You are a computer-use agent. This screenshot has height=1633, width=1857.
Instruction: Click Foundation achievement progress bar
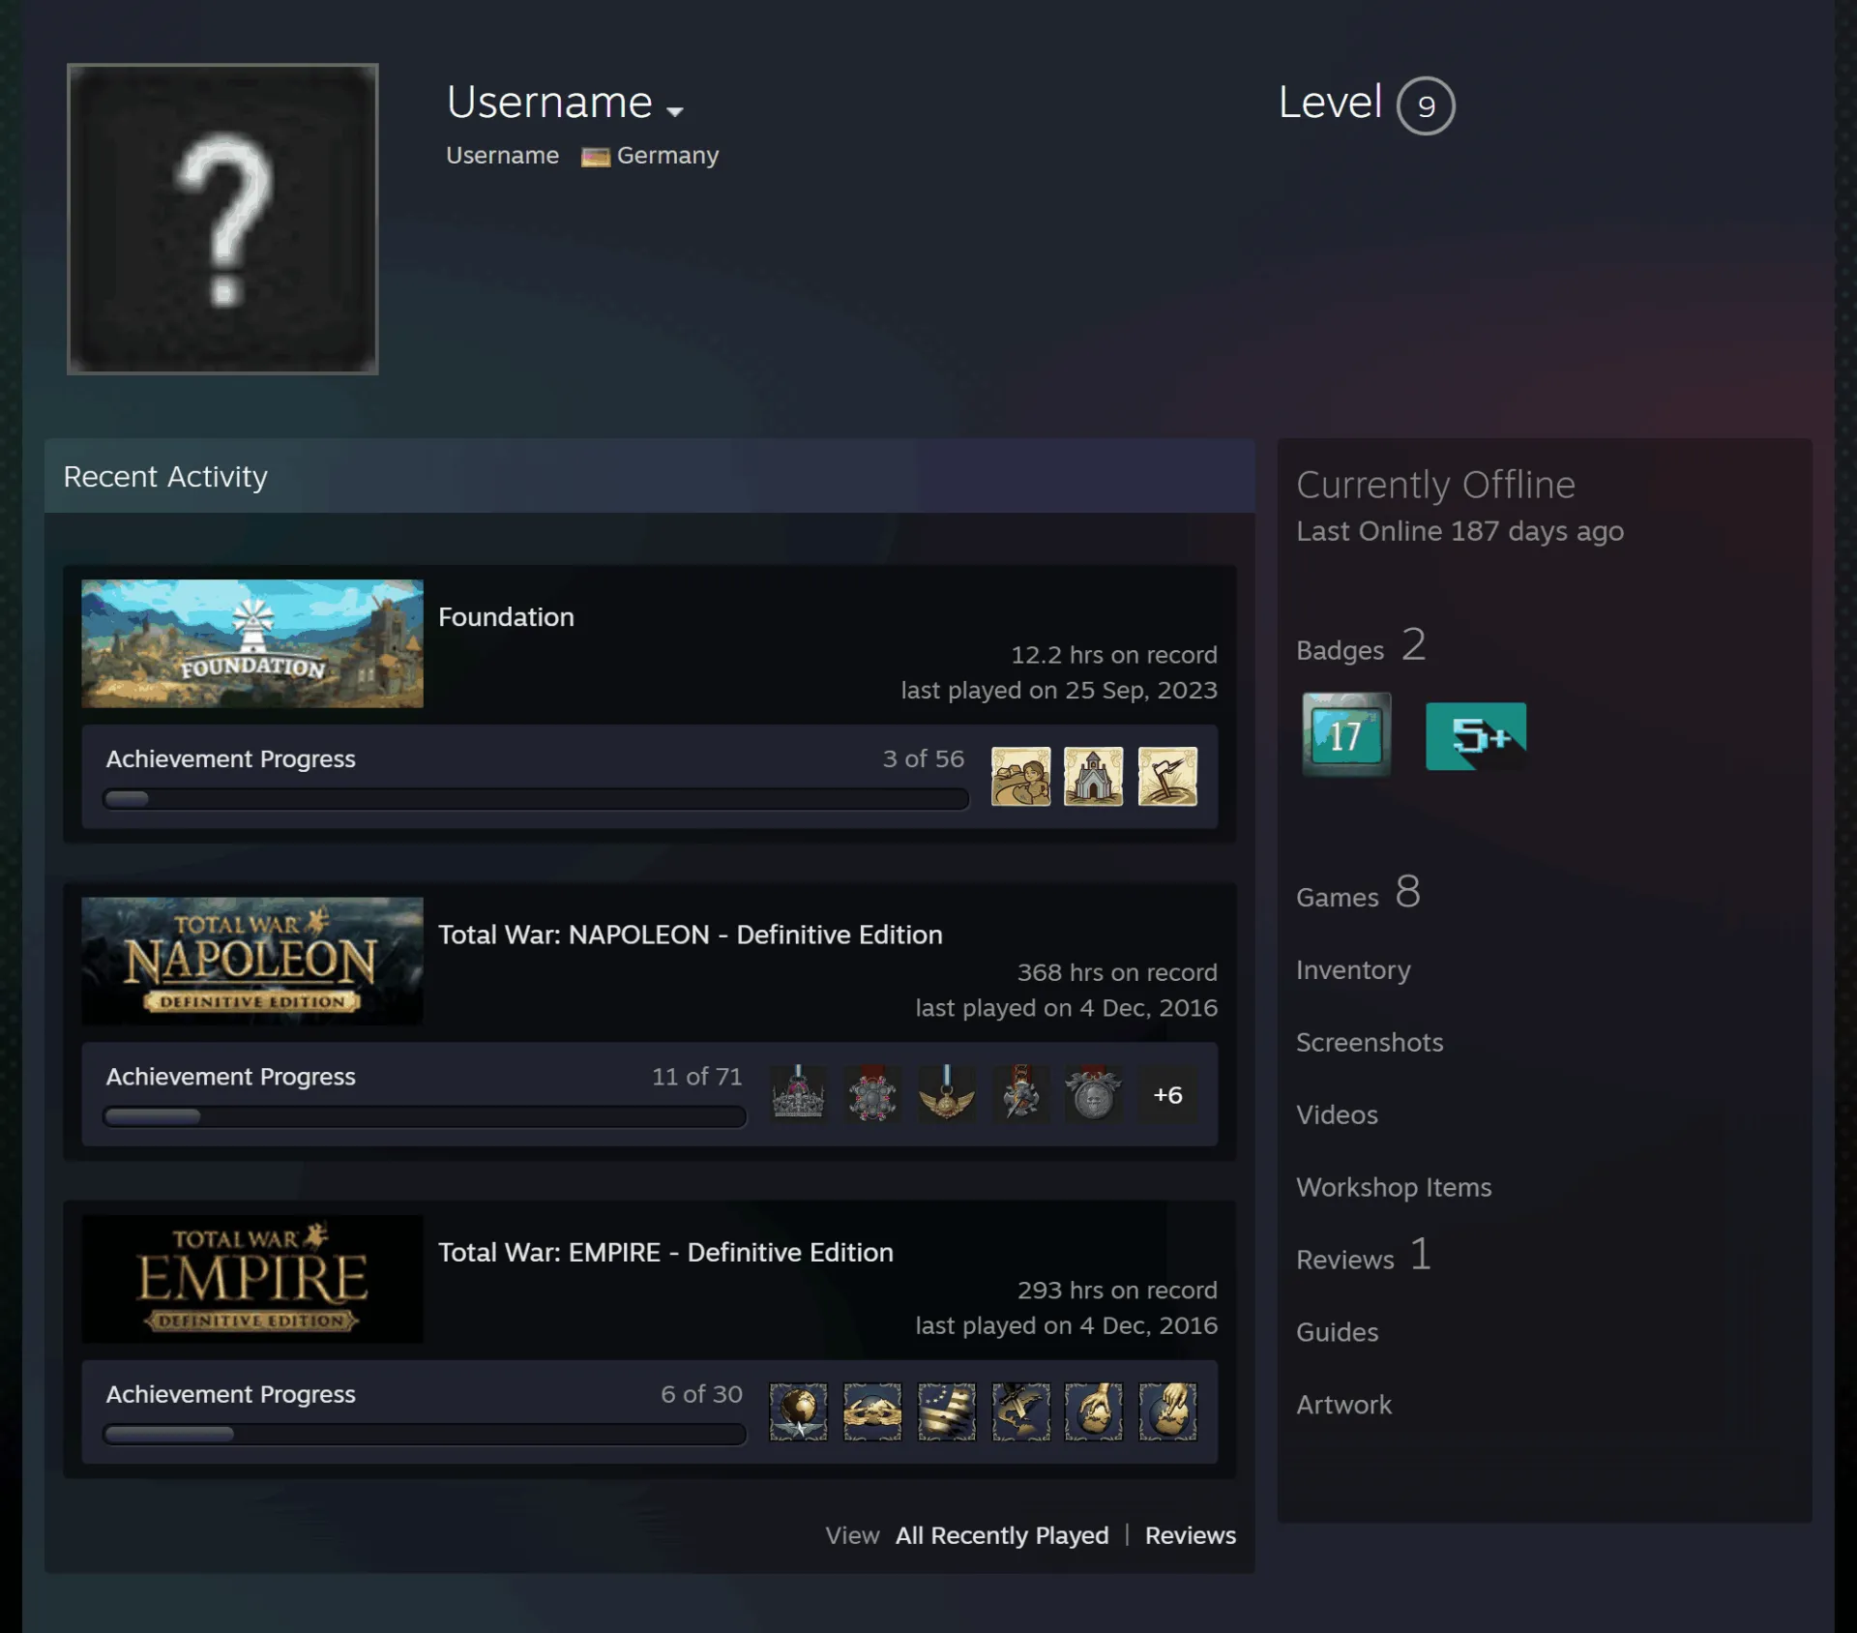[536, 799]
